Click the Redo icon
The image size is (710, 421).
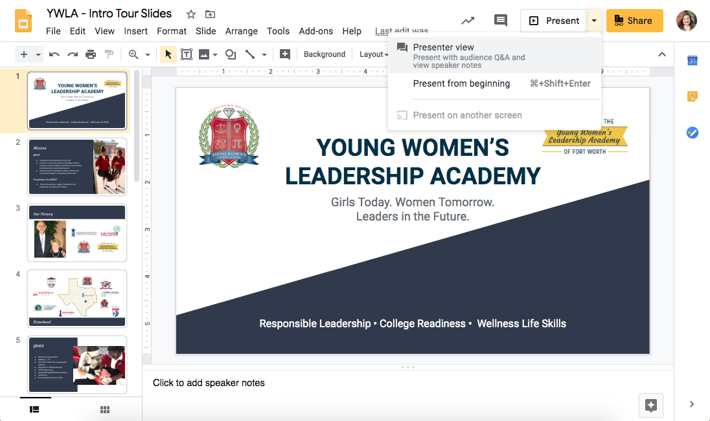point(73,55)
